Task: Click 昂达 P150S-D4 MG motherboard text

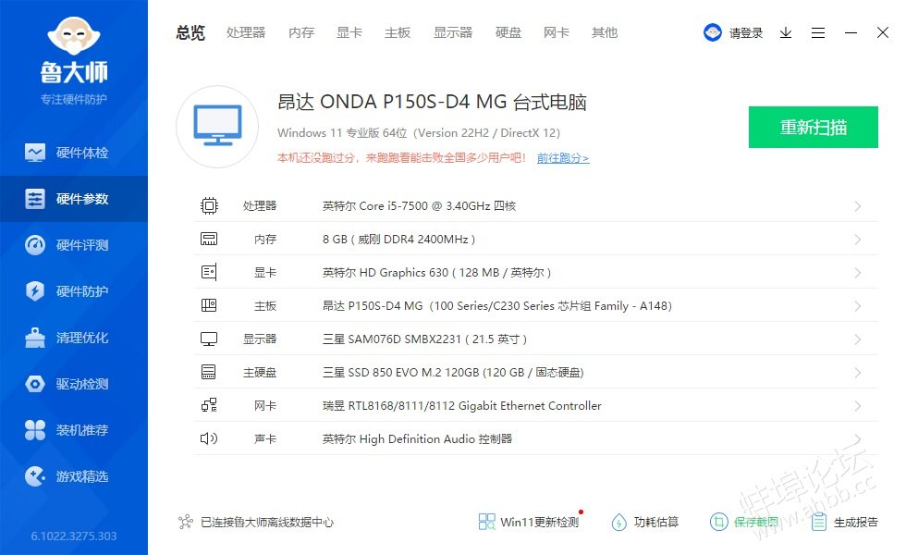Action: (497, 306)
